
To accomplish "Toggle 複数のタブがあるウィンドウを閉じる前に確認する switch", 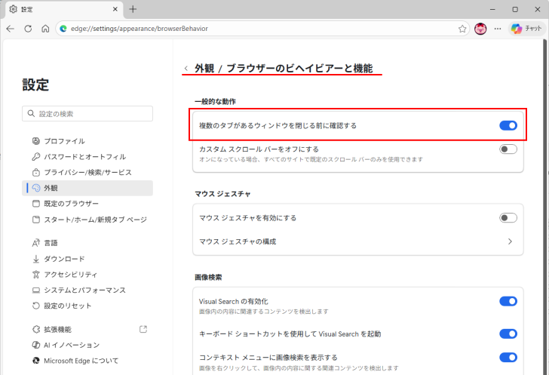I will [508, 125].
